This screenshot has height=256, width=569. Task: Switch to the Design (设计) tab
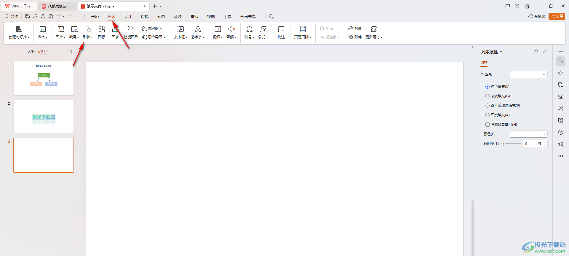point(128,17)
